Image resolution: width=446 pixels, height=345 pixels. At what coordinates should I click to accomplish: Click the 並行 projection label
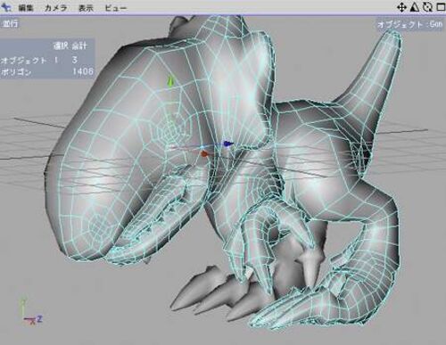pos(10,23)
